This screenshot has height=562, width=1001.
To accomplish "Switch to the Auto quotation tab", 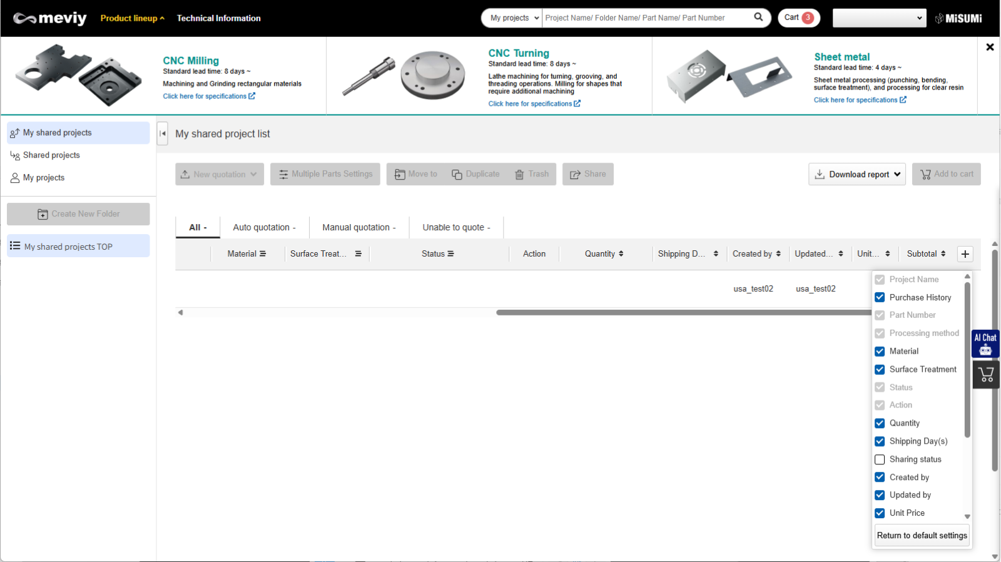I will click(x=264, y=228).
